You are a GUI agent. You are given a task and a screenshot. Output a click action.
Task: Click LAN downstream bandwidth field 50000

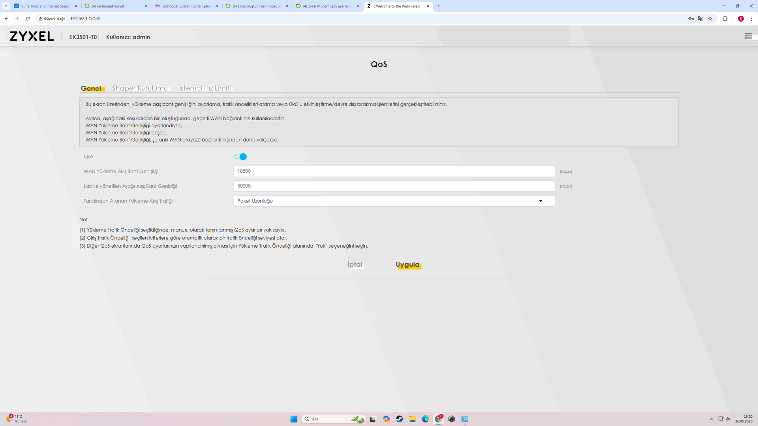coord(394,186)
